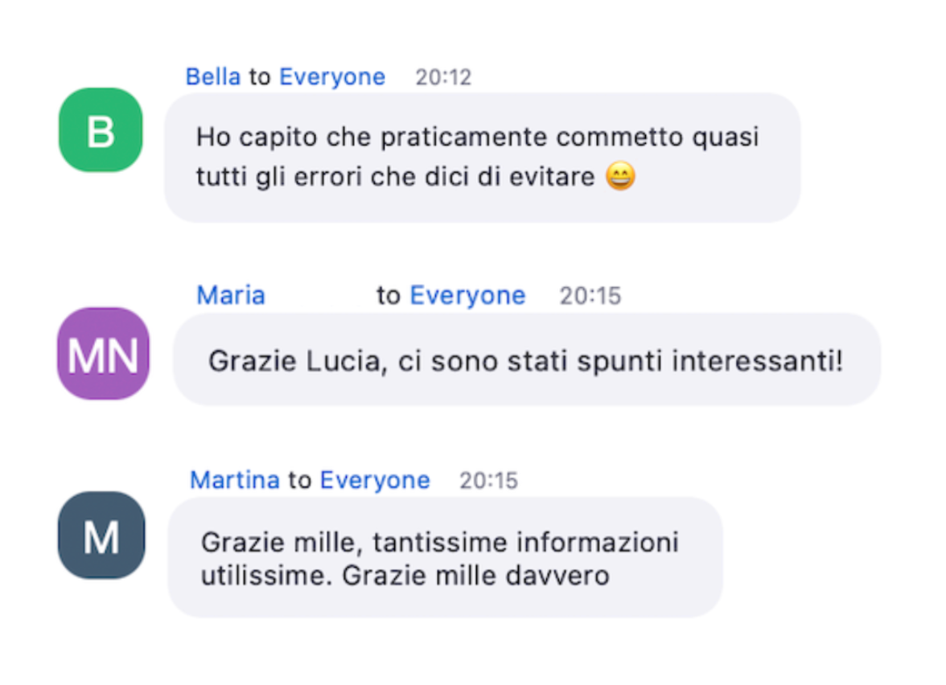Select Bella's message about errori da evitare
This screenshot has height=685, width=946.
coord(482,158)
